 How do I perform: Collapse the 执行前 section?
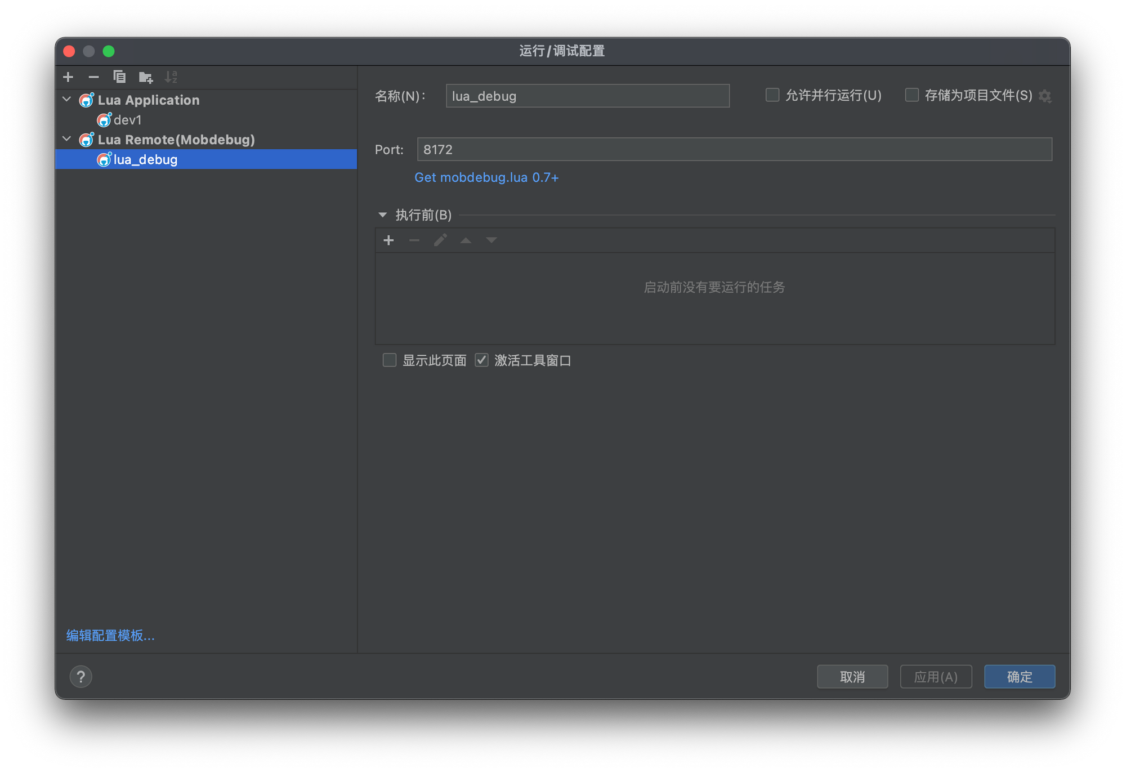[383, 215]
